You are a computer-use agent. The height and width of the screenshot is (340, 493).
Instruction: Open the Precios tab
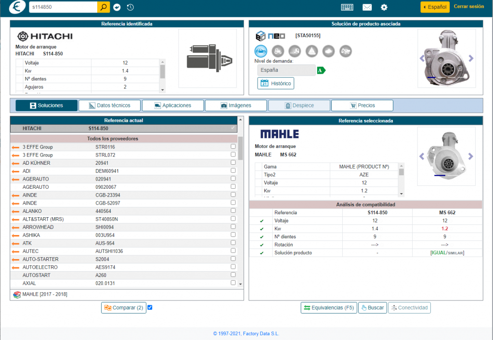[362, 105]
